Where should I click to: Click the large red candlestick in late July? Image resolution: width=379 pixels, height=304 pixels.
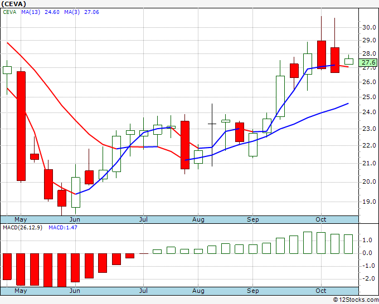point(185,145)
